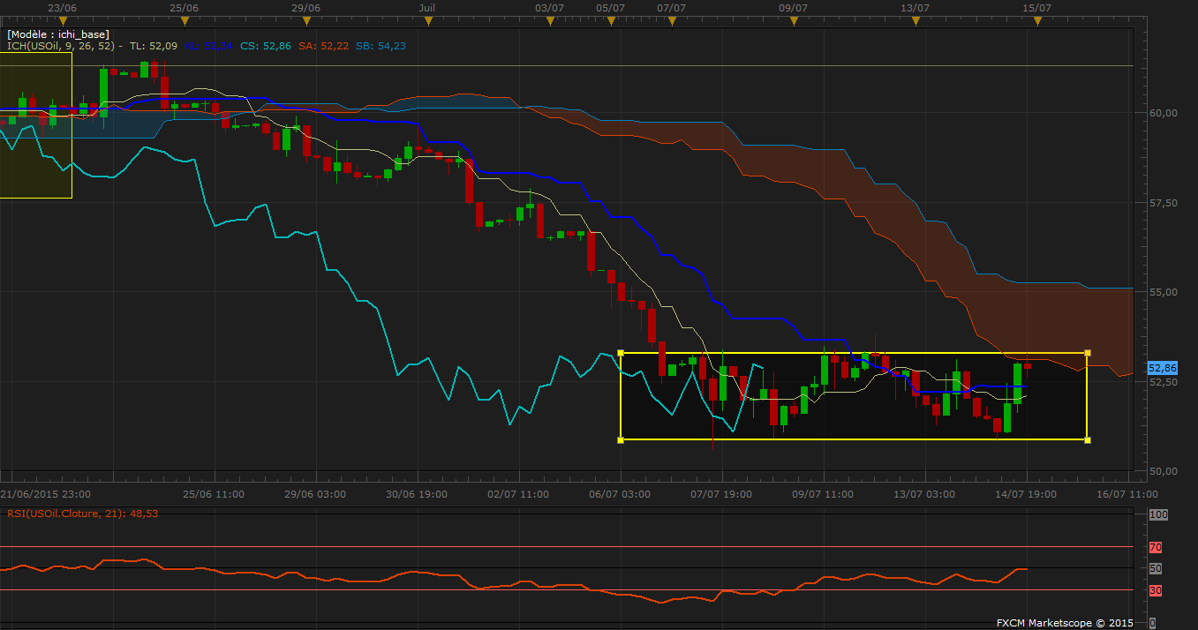Click the blue 52,86 current price tag
This screenshot has width=1198, height=630.
click(1162, 368)
